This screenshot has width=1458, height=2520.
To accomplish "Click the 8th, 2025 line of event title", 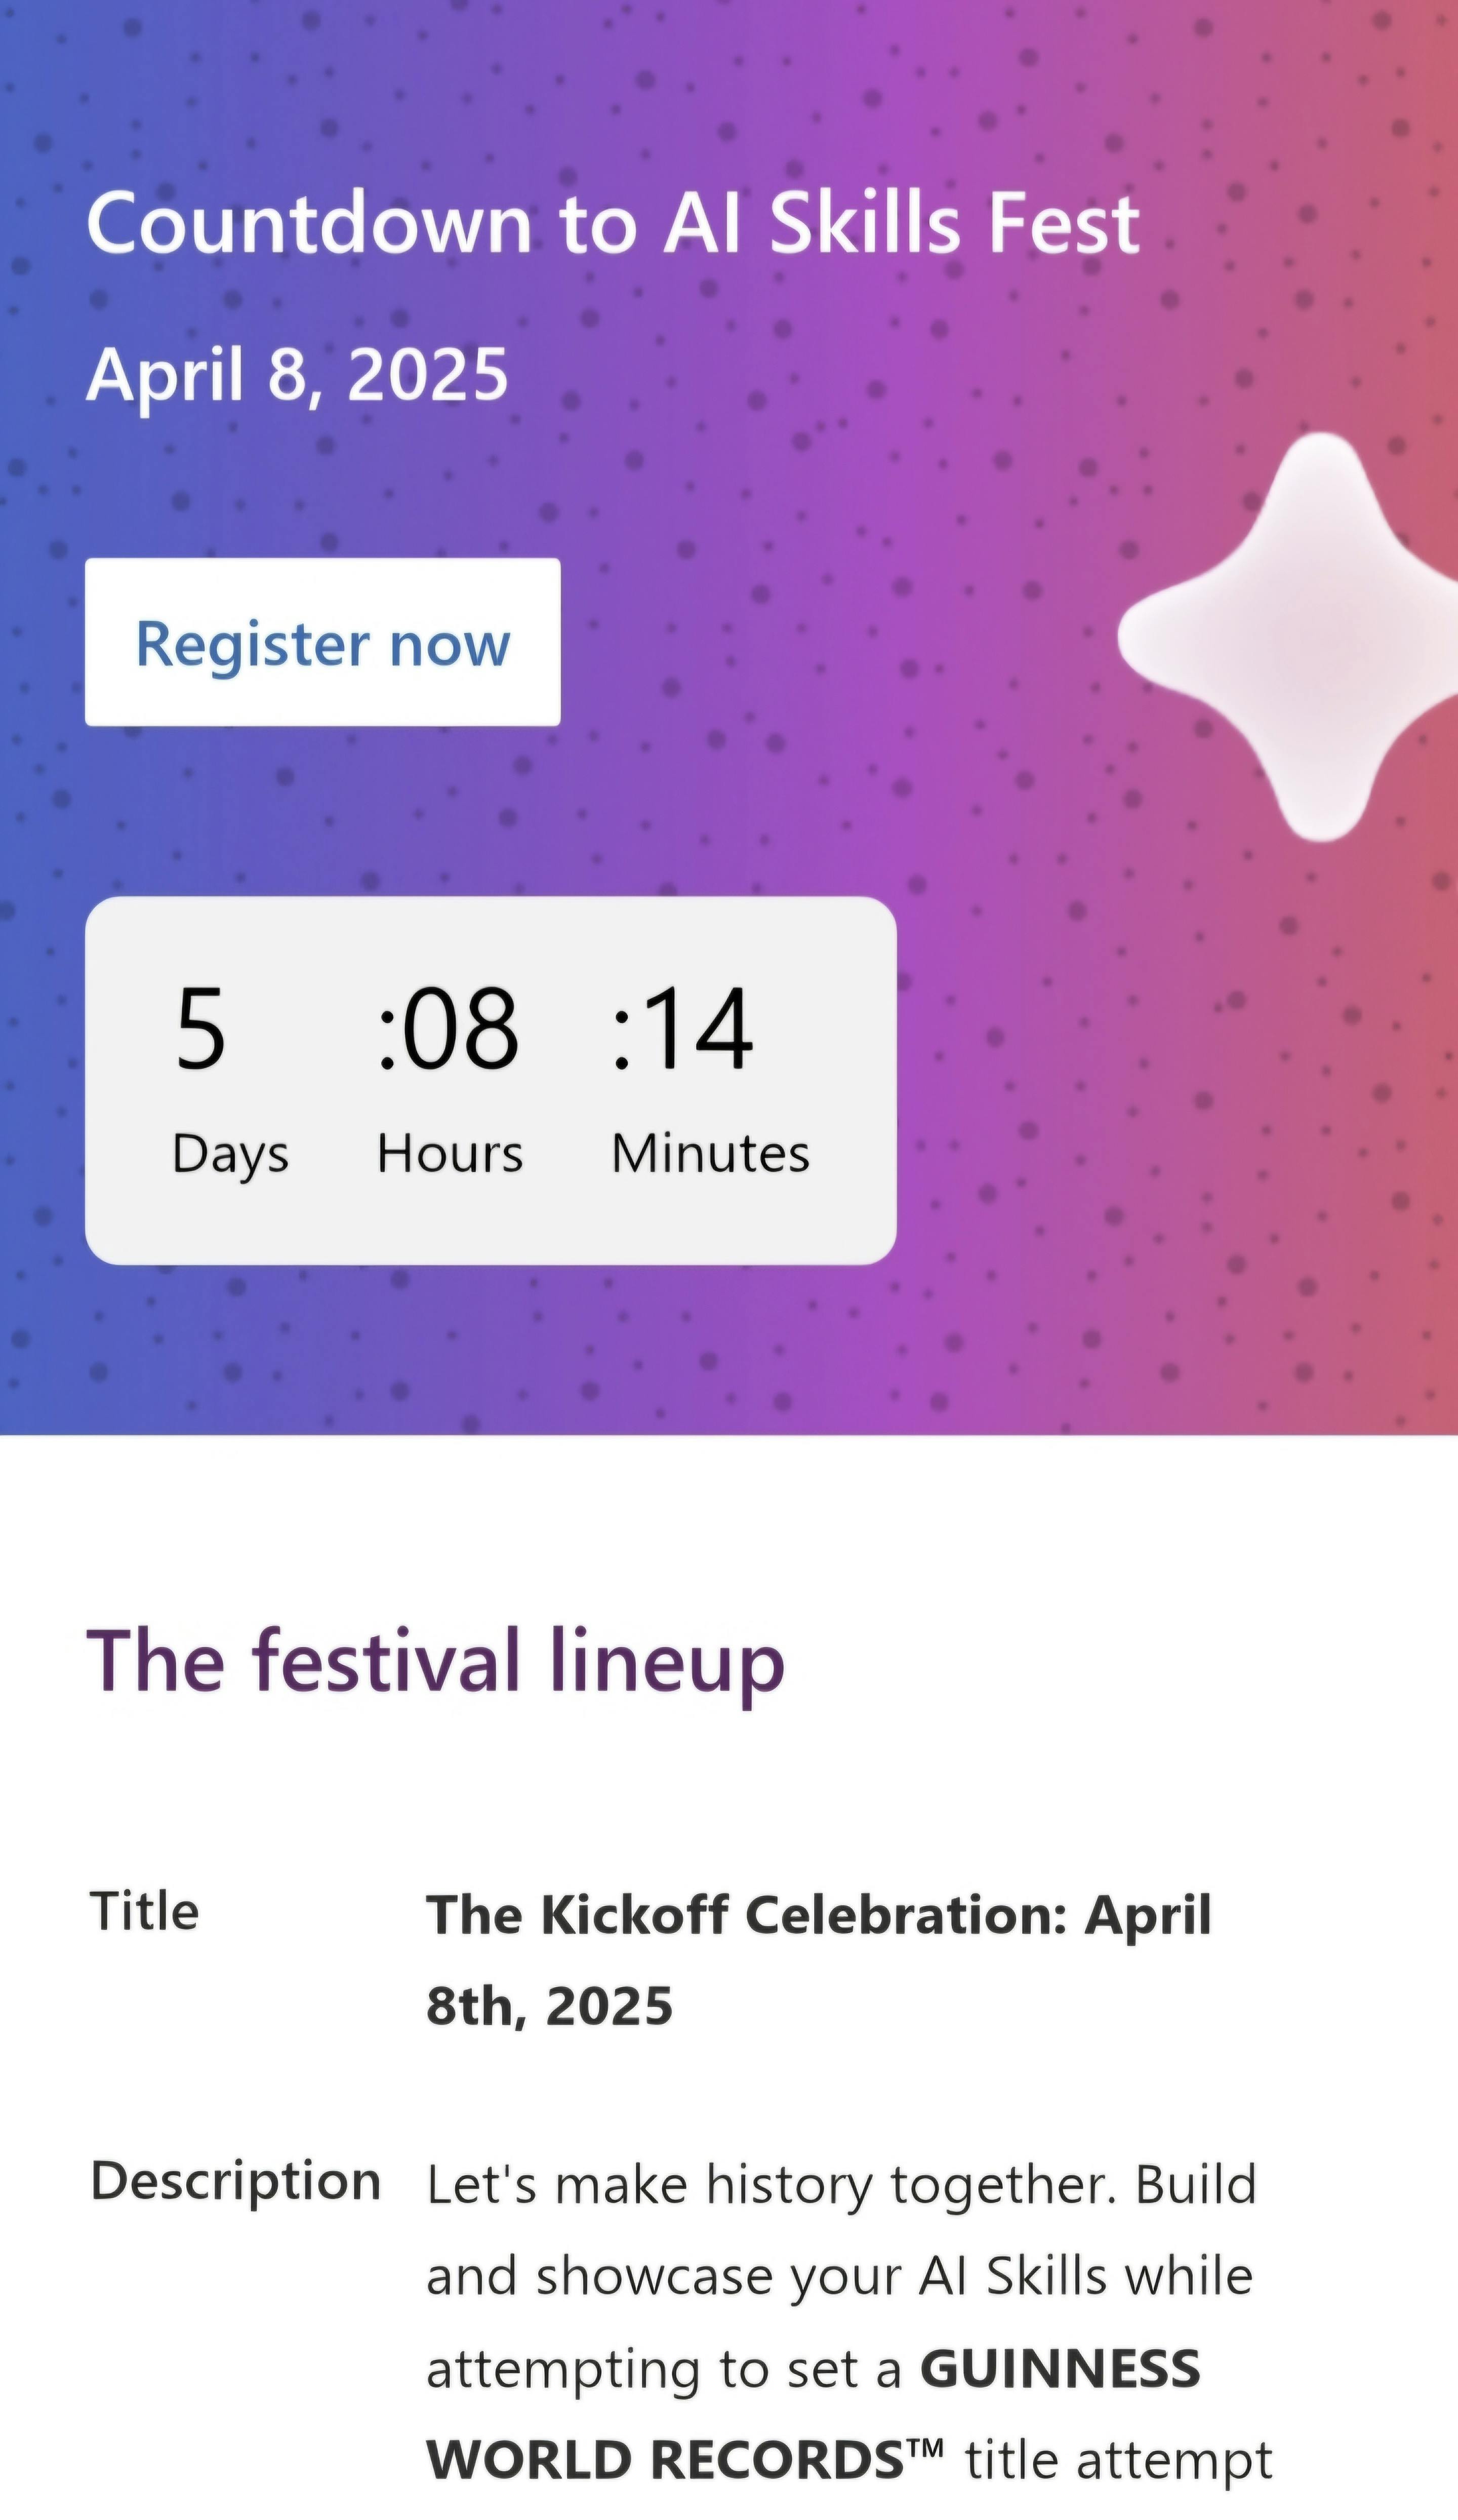I will (550, 2006).
